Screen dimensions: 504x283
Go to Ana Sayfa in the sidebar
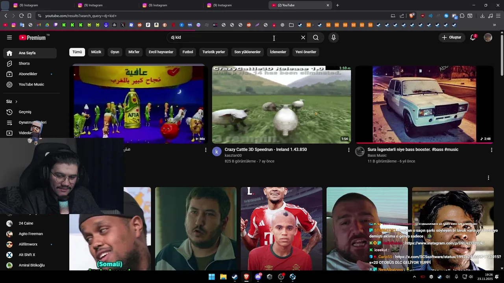coord(30,53)
